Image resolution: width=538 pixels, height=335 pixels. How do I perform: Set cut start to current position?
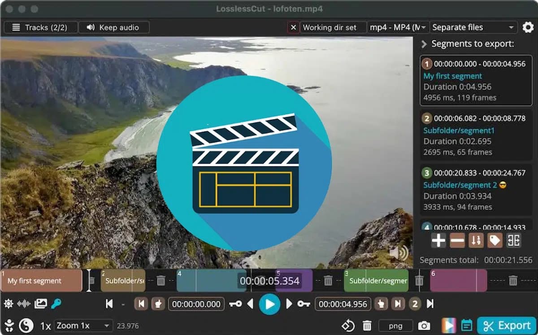point(158,304)
